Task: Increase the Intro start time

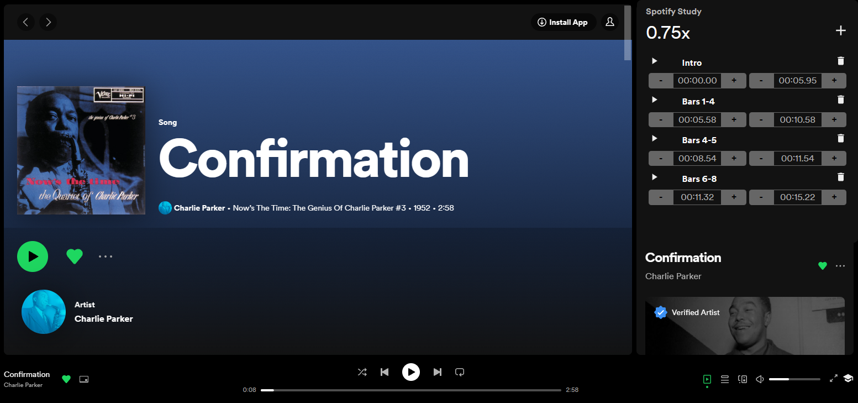Action: coord(734,81)
